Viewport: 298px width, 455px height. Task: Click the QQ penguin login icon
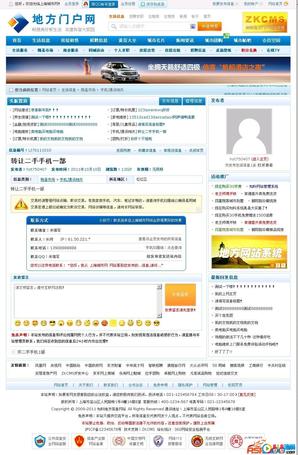click(x=86, y=4)
